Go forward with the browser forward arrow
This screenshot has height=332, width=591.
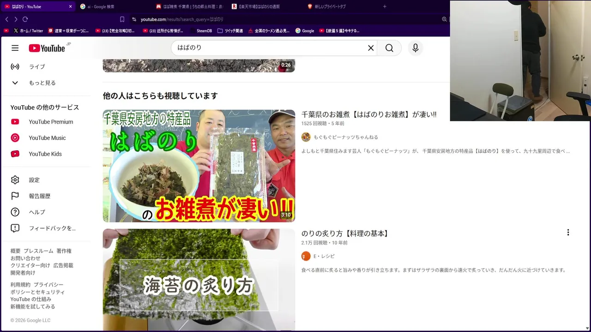[16, 19]
